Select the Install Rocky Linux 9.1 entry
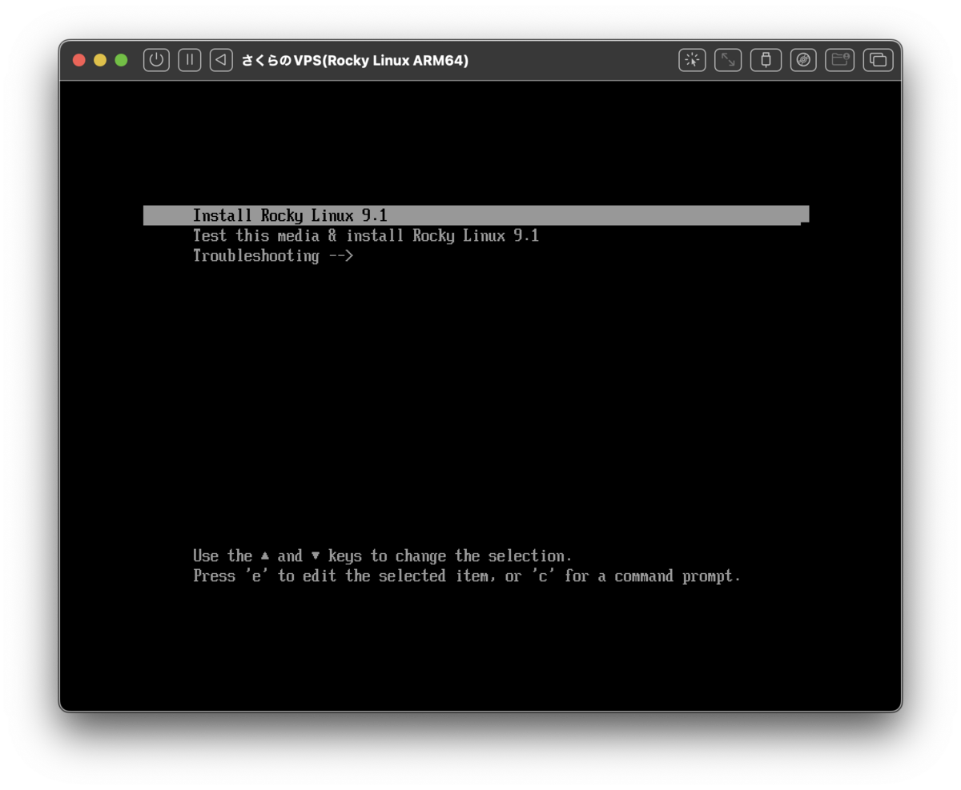 point(290,215)
